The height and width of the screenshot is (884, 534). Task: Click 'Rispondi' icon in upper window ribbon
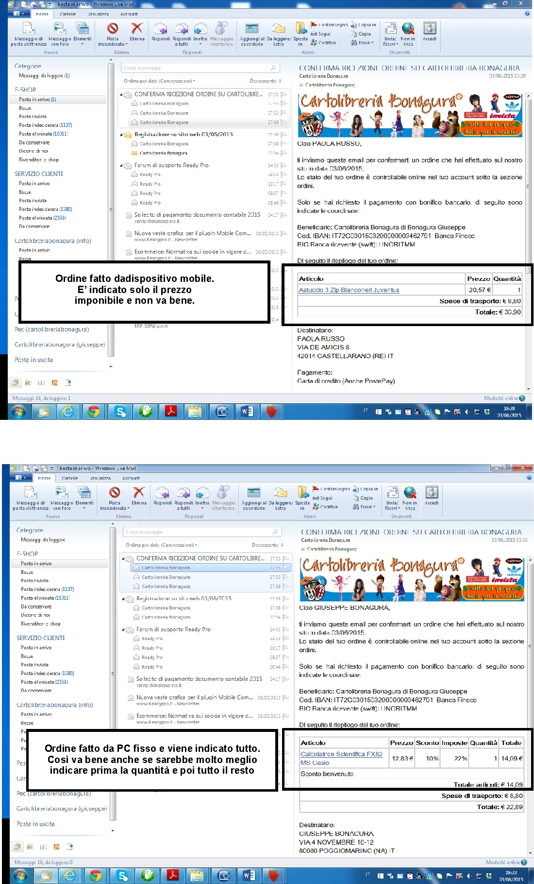[x=160, y=28]
